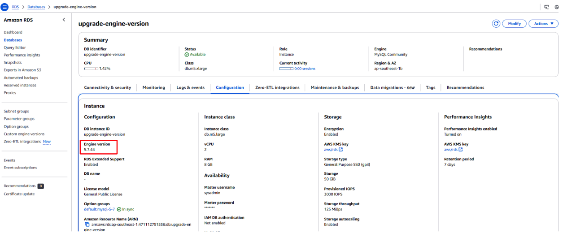
Task: Click the db.m5.xlarge class value
Action: coord(196,69)
